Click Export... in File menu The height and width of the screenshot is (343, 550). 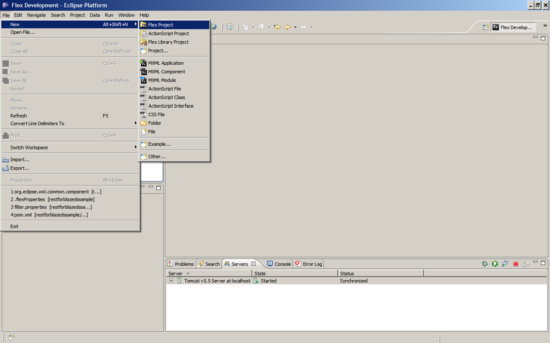click(x=70, y=168)
